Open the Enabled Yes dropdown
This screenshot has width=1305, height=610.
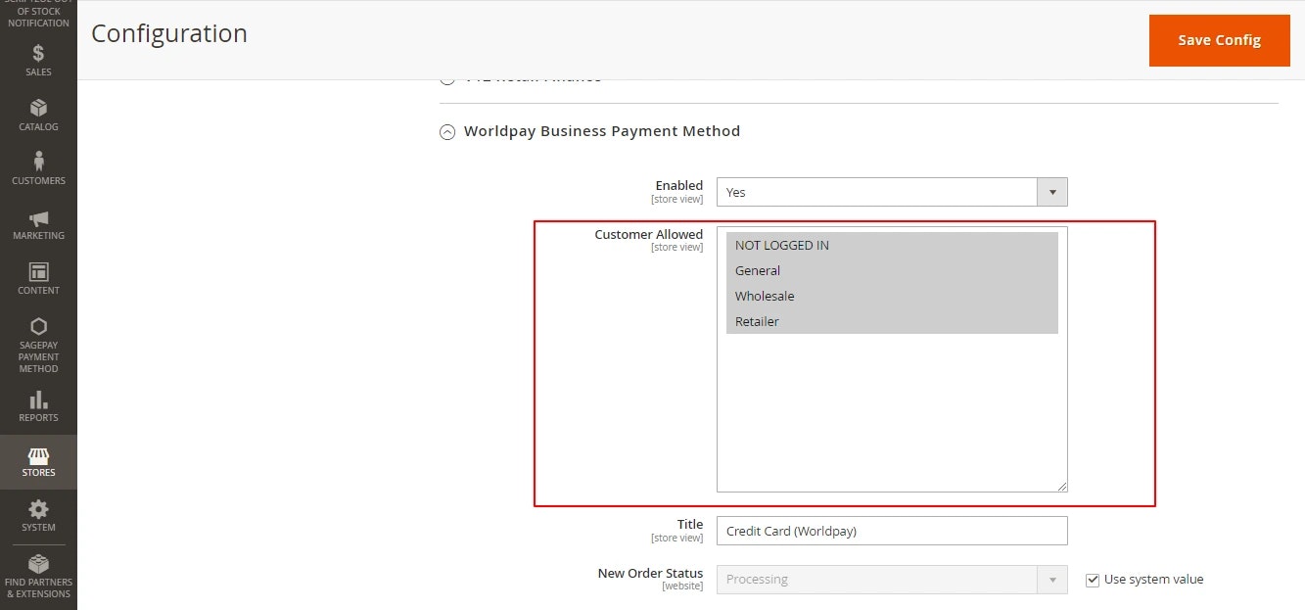(892, 192)
